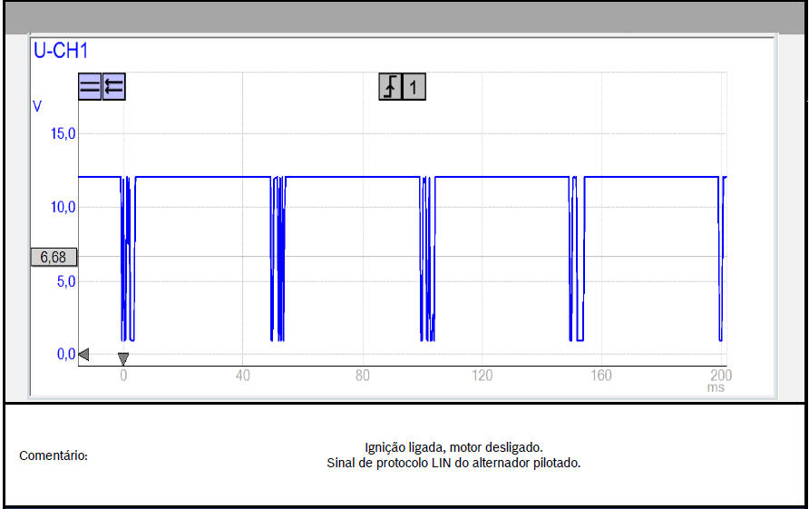Click the channel 1 trigger source button

pyautogui.click(x=414, y=87)
